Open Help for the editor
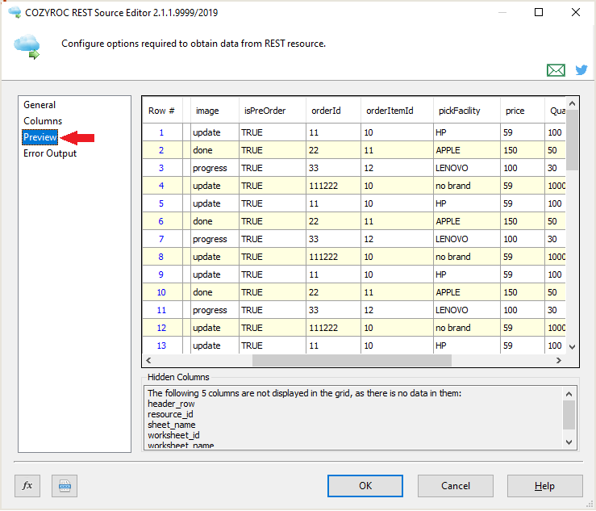 [544, 485]
